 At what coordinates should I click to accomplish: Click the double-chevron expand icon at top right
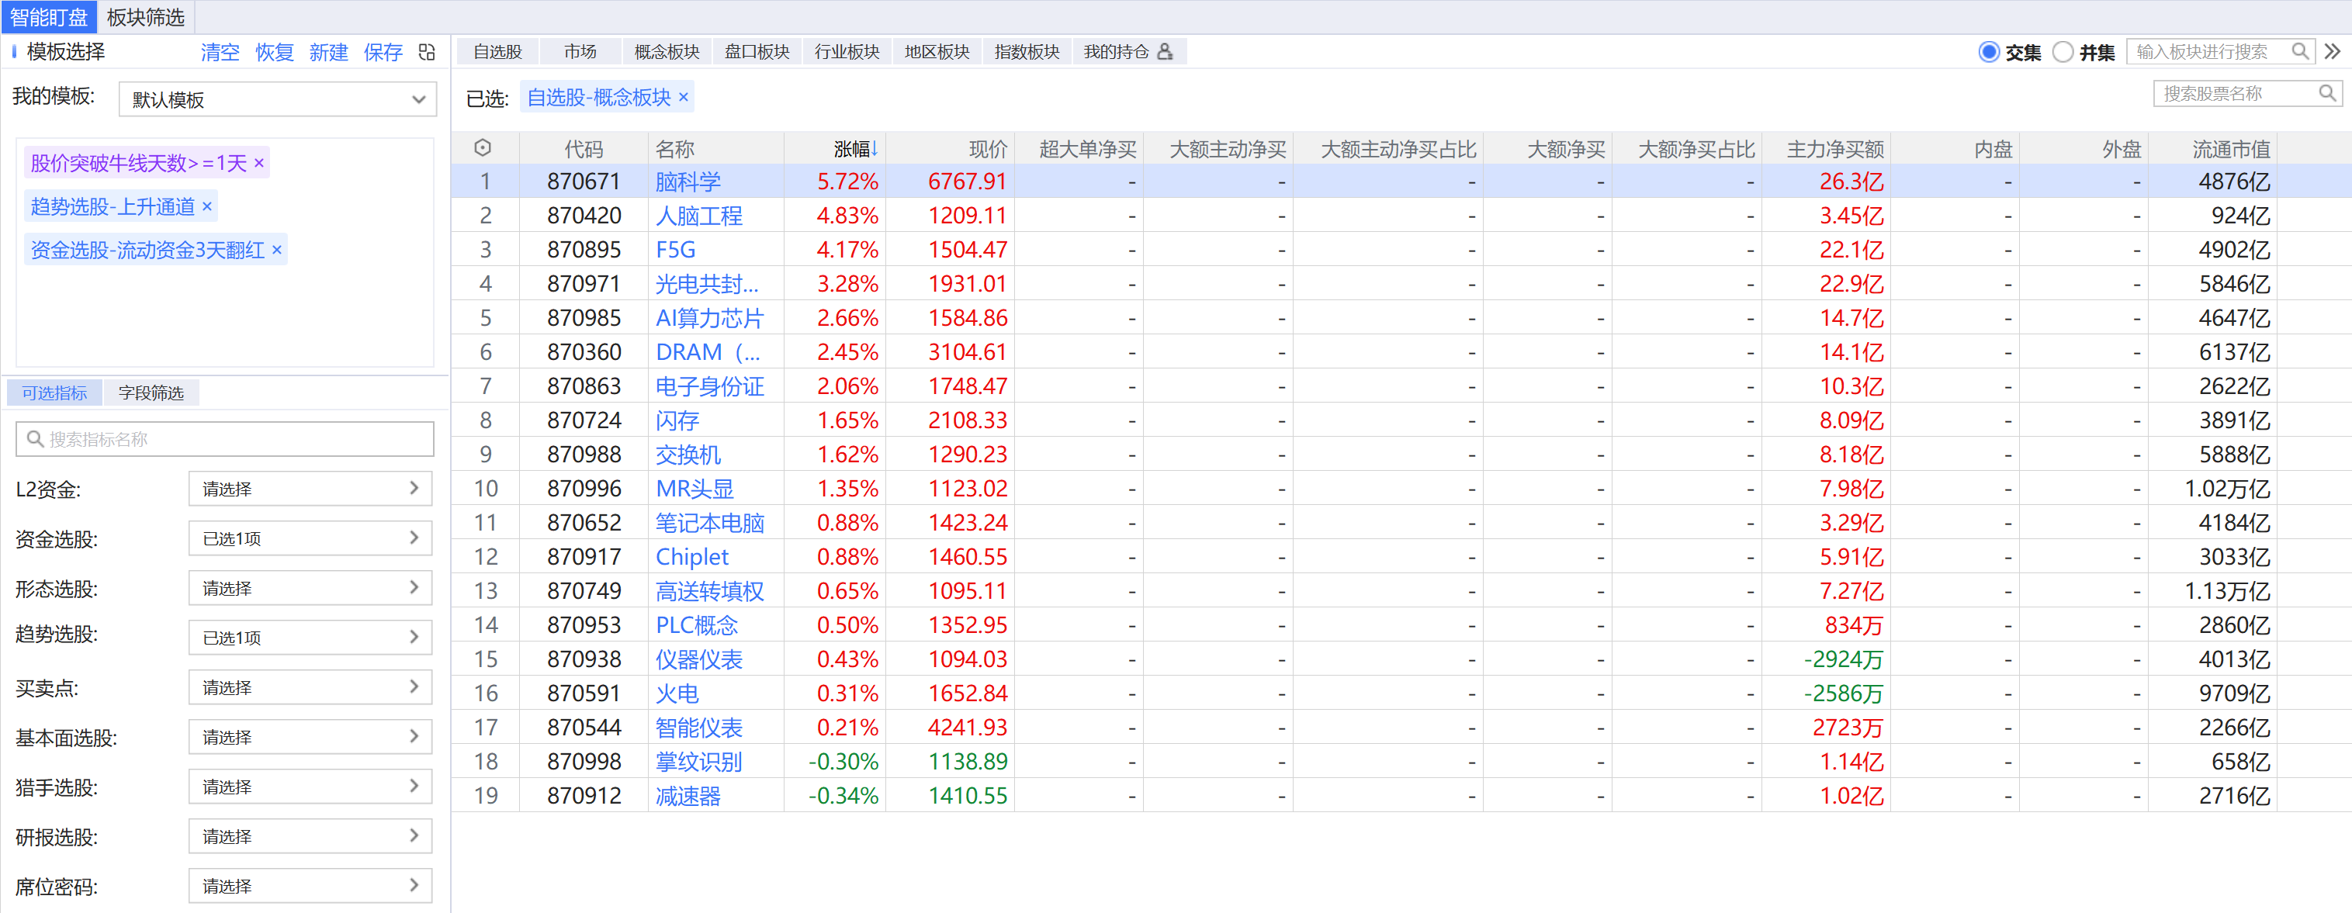[2332, 52]
